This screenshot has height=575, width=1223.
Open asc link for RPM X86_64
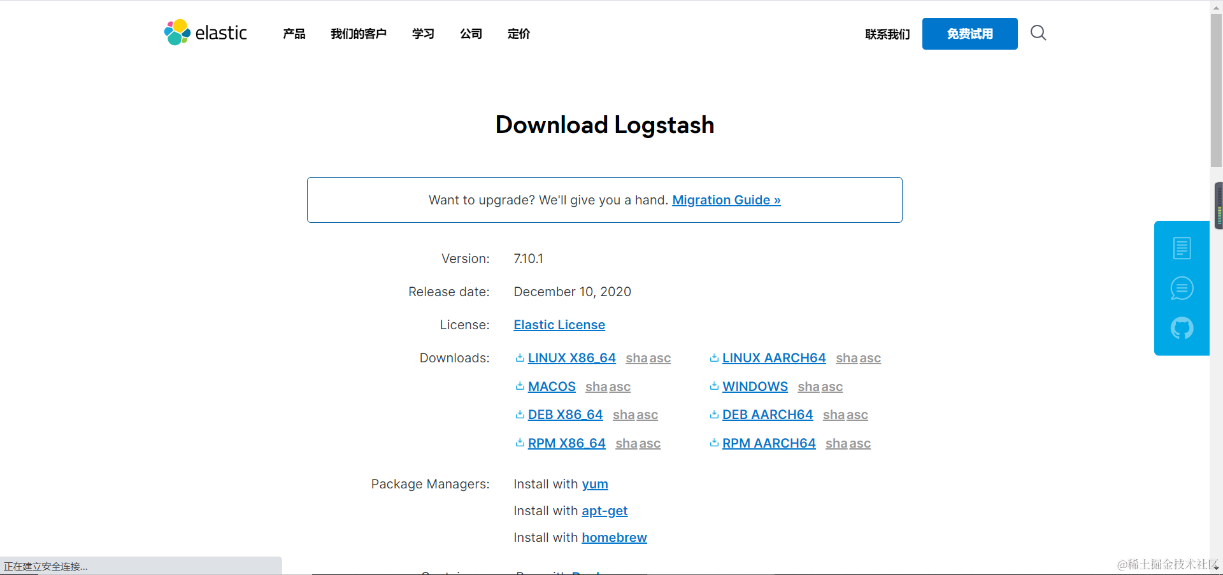click(650, 444)
